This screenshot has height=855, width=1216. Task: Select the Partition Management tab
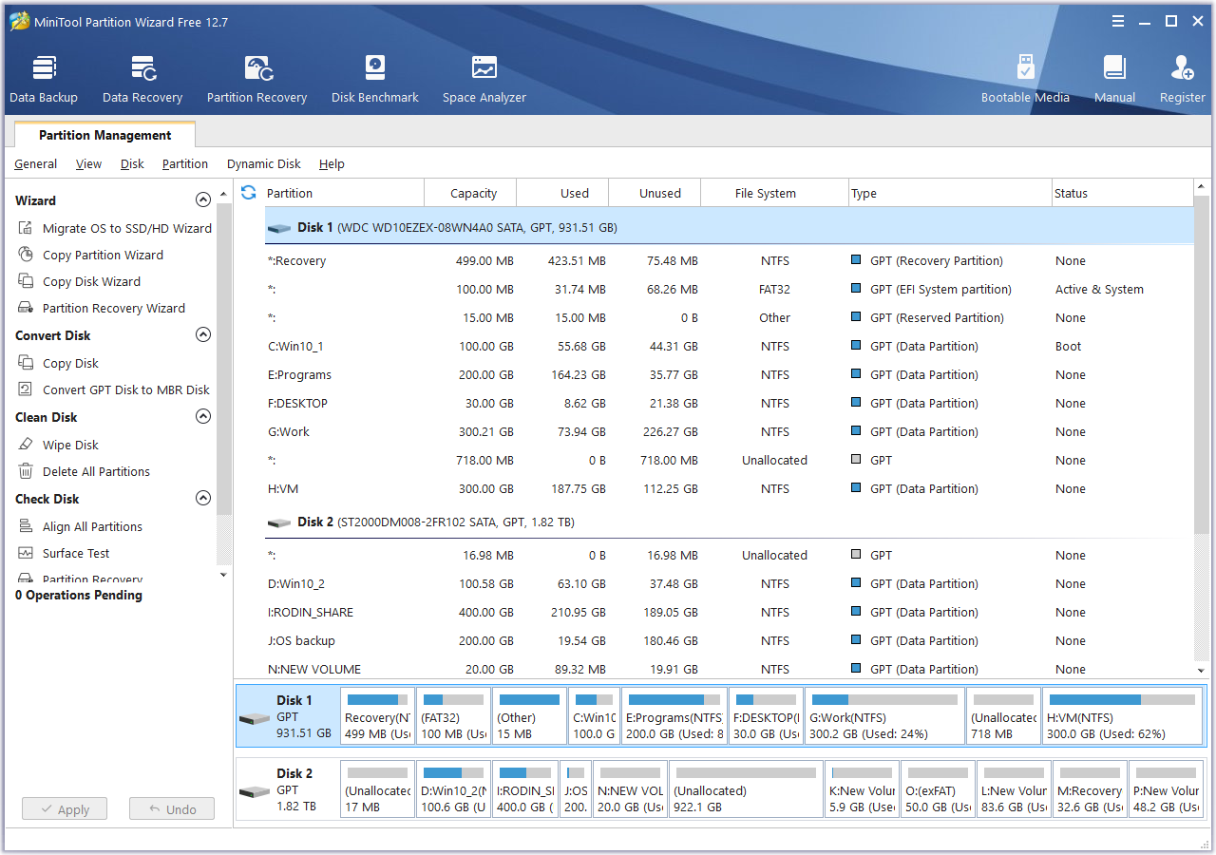(105, 135)
